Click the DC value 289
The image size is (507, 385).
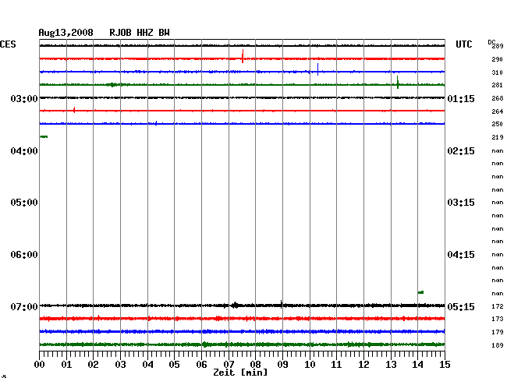[498, 46]
